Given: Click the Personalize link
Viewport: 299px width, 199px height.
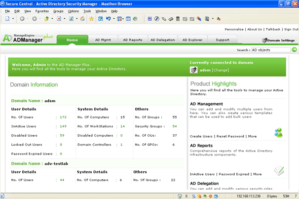Looking at the screenshot, I should [x=234, y=29].
